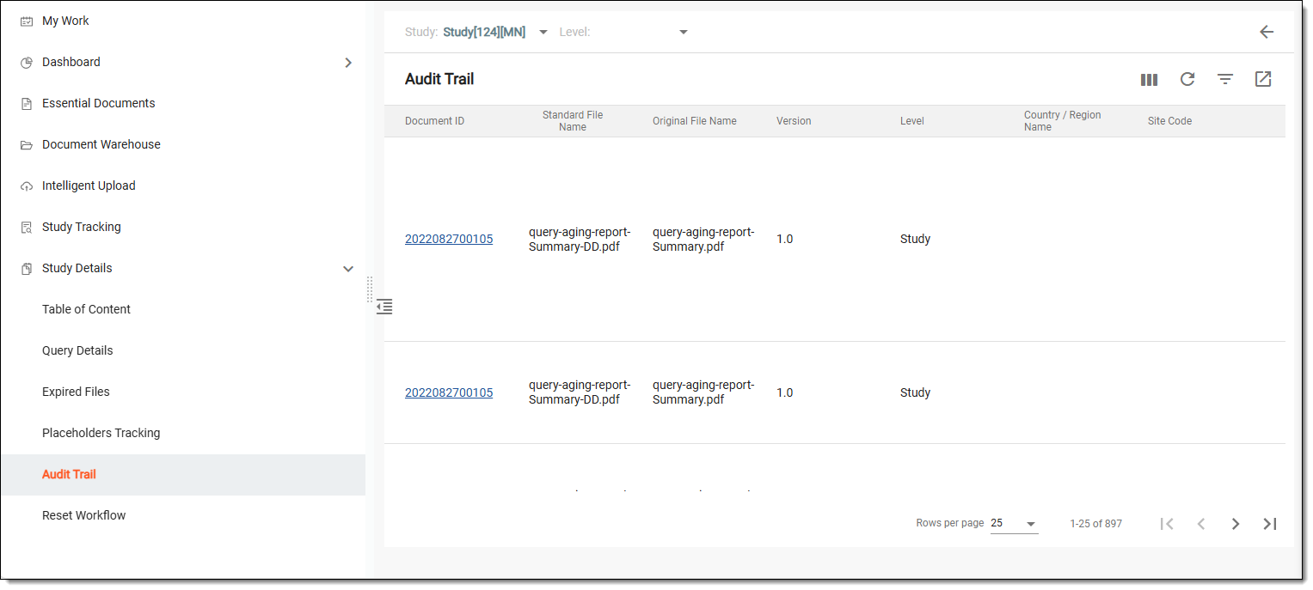The height and width of the screenshot is (590, 1313).
Task: Change the Rows per page dropdown
Action: click(1015, 524)
